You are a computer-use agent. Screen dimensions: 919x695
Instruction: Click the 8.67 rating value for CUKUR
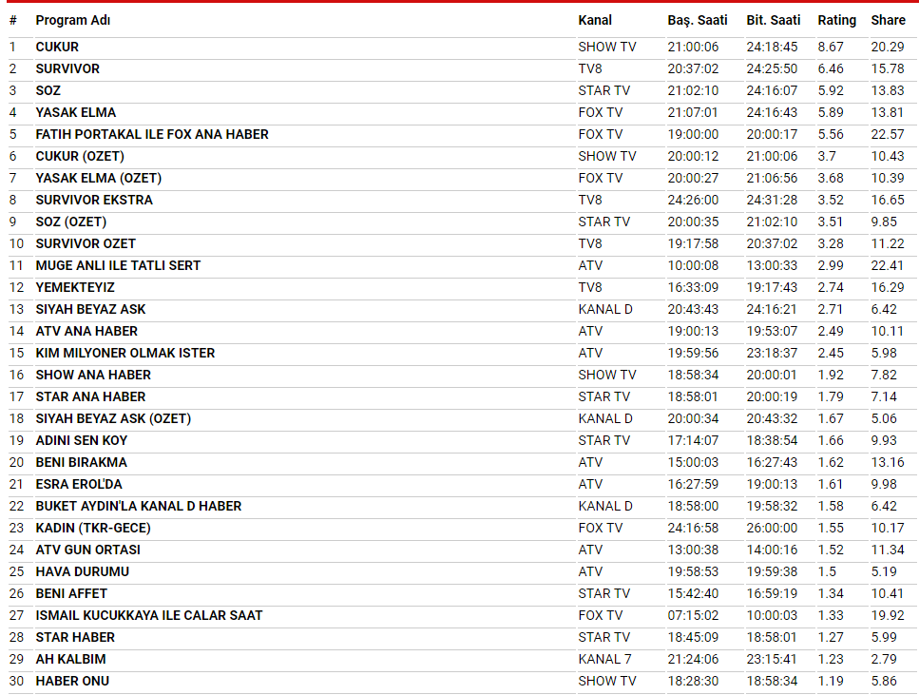point(831,47)
